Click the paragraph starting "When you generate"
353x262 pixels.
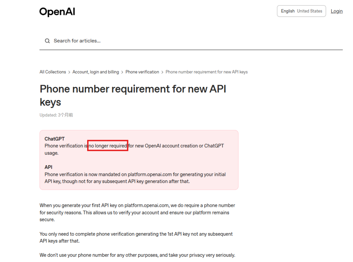coord(137,212)
